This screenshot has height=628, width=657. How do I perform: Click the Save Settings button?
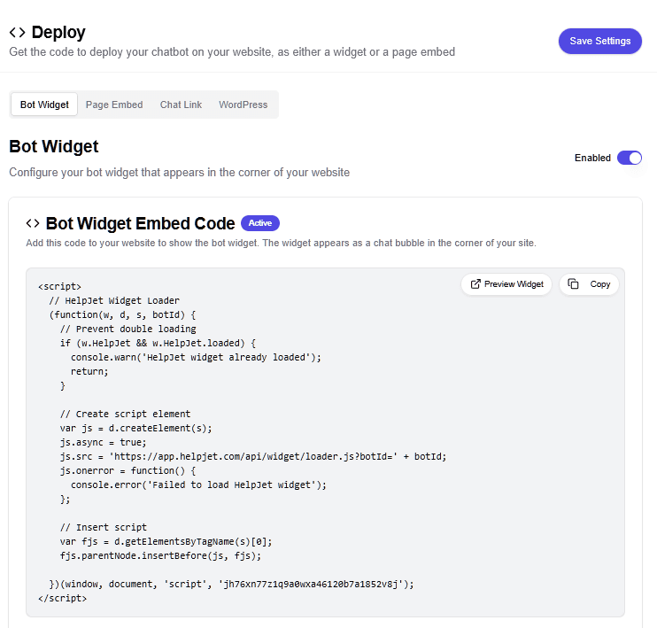[x=599, y=41]
